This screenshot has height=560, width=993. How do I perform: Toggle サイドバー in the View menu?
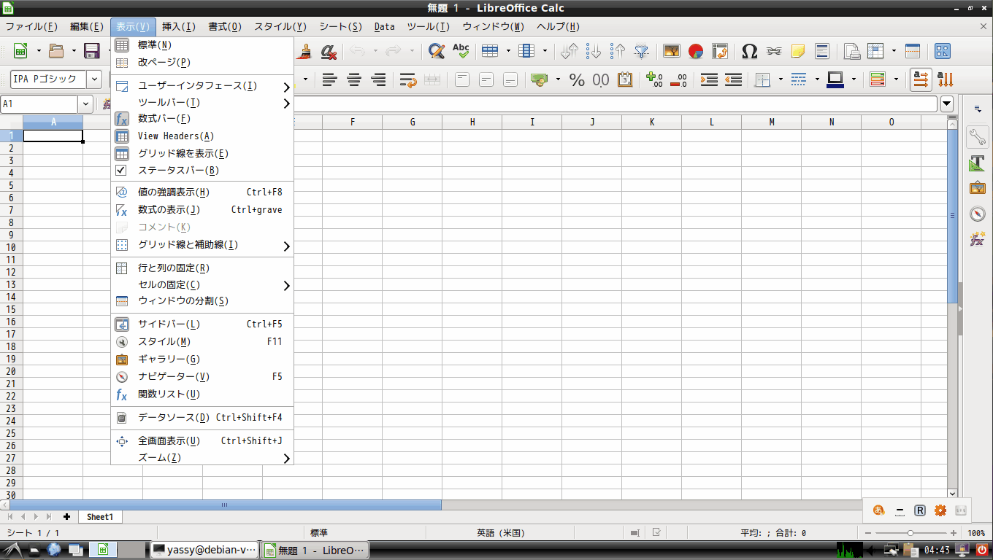202,324
